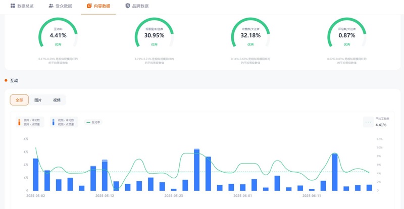This screenshot has height=209, width=404.
Task: Select the 全部 filter button
Action: click(x=19, y=100)
